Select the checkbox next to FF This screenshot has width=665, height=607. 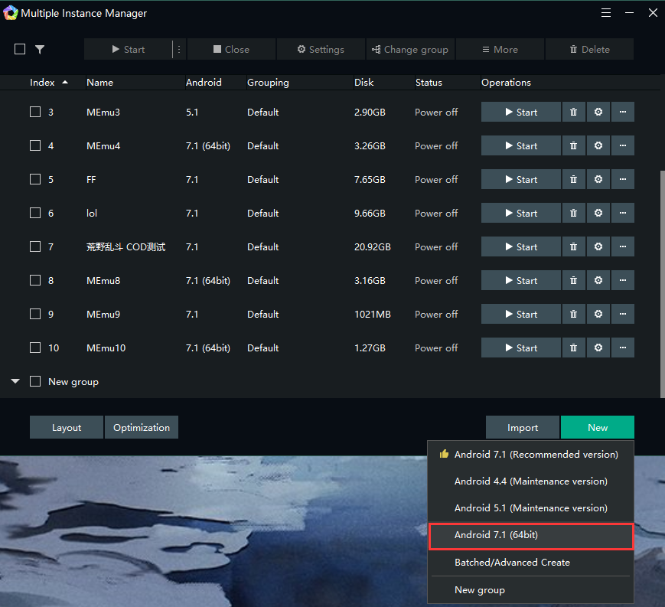point(35,180)
